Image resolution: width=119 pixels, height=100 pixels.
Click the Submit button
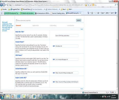(79, 20)
